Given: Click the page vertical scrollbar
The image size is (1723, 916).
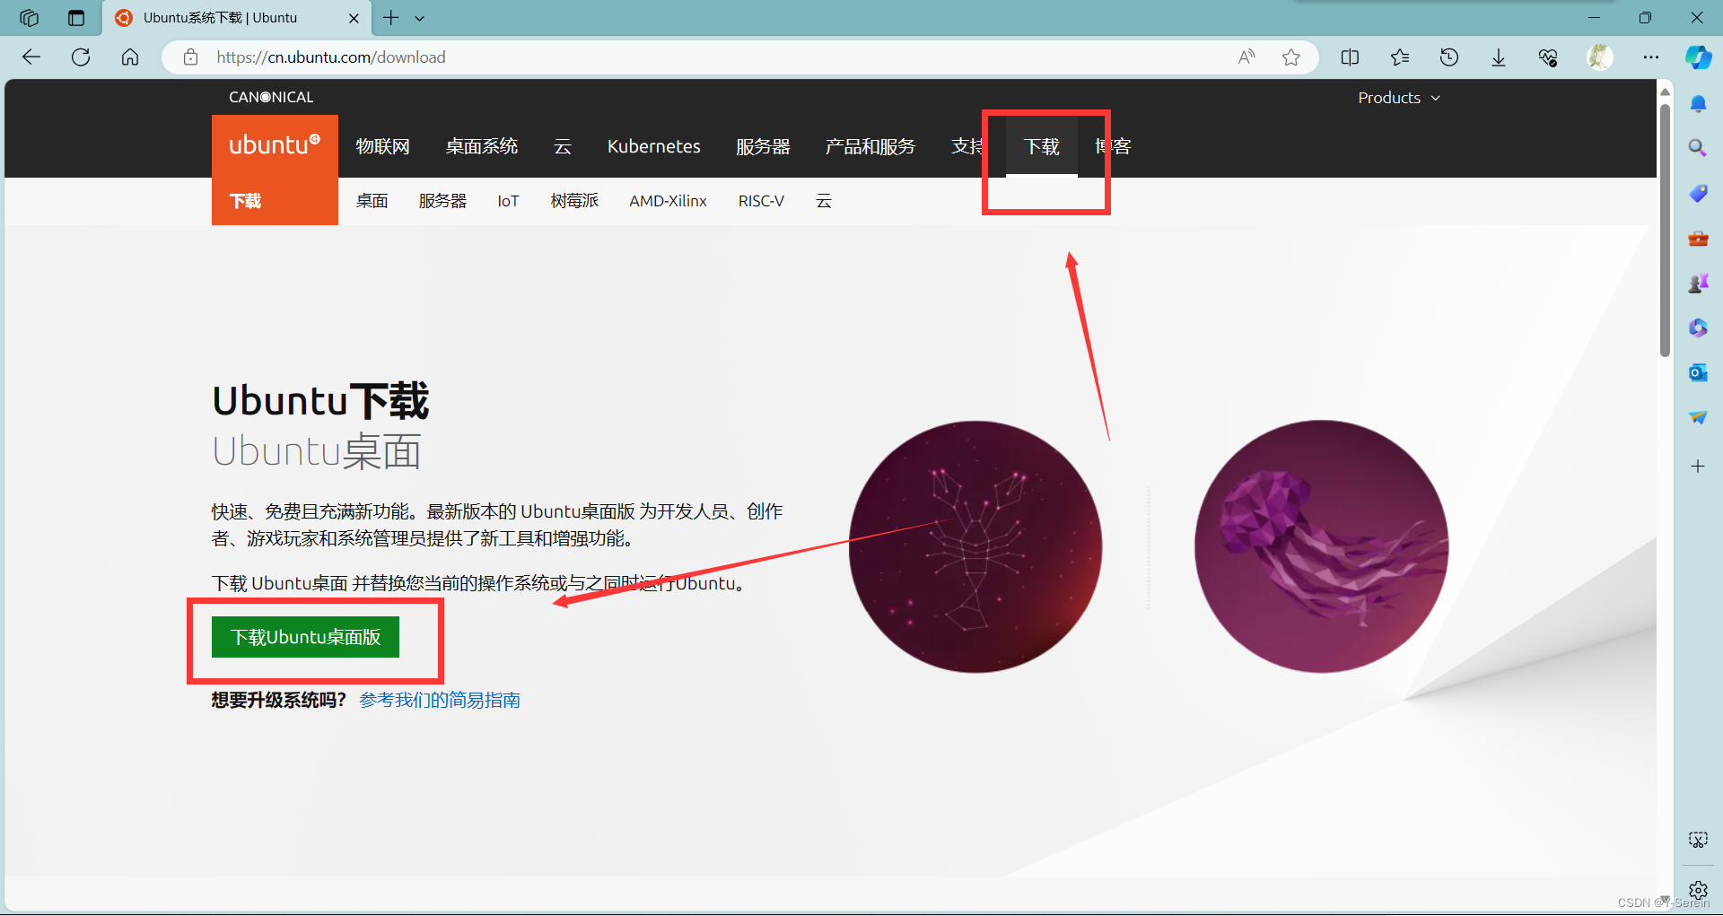Looking at the screenshot, I should tap(1665, 231).
